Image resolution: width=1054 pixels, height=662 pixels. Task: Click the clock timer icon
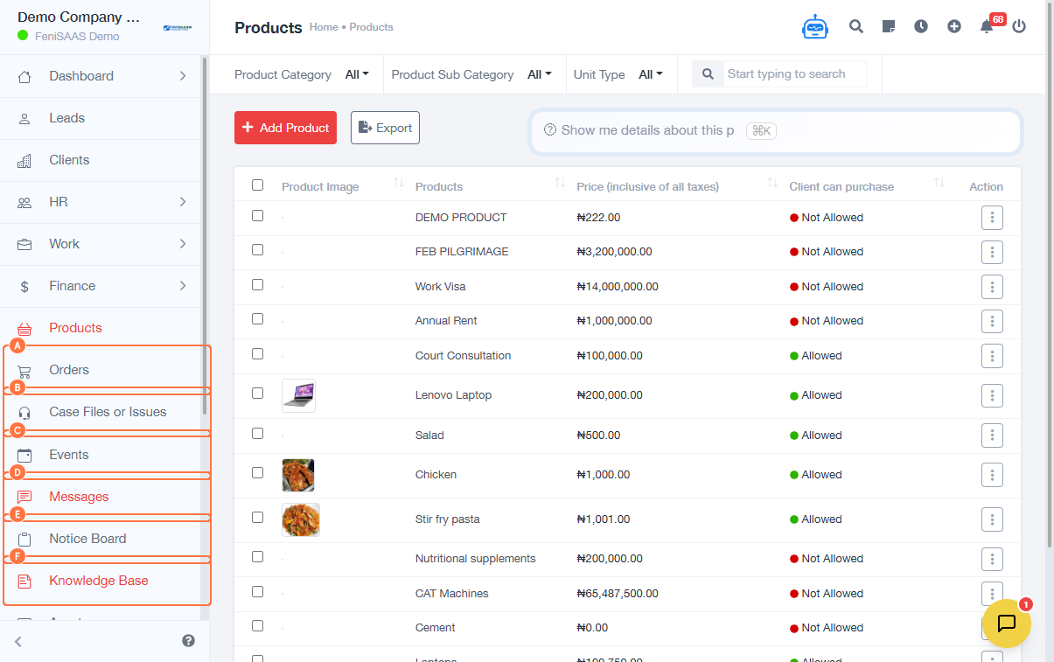pos(921,26)
